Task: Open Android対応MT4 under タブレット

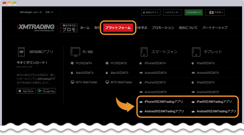Action: 207,73
